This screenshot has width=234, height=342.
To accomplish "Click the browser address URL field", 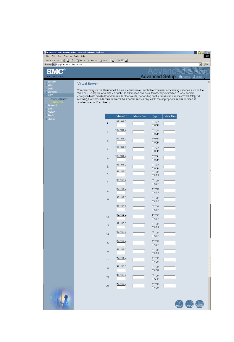I will point(126,64).
